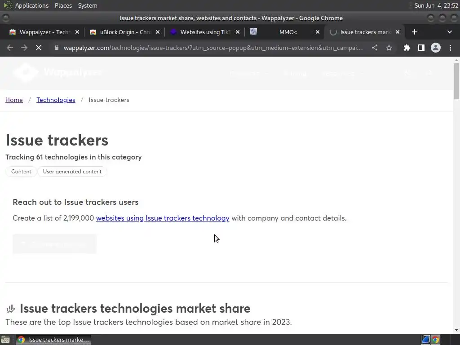The image size is (460, 345).
Task: Click the Issue trackers breadcrumb text
Action: [x=109, y=100]
